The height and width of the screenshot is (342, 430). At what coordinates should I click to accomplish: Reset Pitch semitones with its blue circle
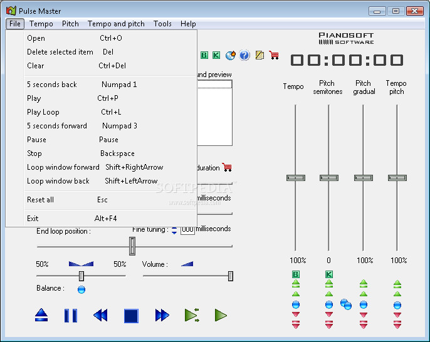(x=329, y=304)
